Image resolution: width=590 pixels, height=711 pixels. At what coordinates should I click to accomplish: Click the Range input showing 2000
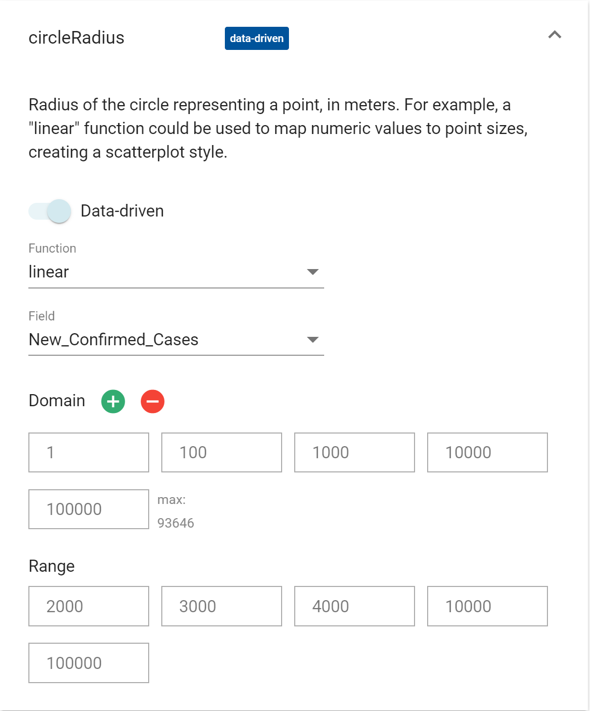click(x=89, y=606)
